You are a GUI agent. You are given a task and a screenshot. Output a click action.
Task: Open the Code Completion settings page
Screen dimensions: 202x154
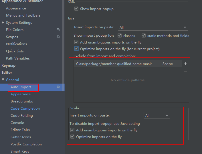coord(25,108)
